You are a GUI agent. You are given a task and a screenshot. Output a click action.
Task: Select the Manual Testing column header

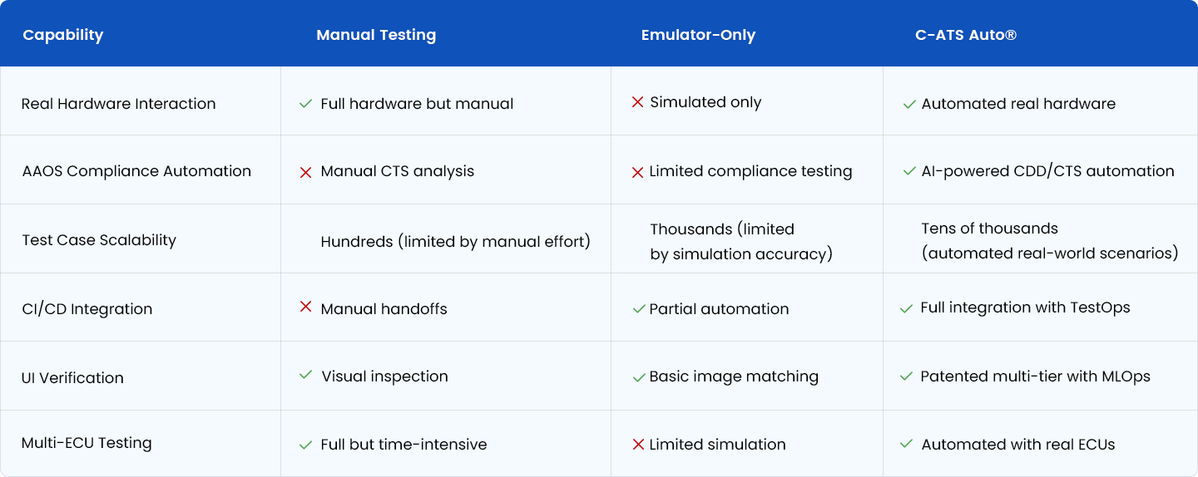pyautogui.click(x=376, y=35)
